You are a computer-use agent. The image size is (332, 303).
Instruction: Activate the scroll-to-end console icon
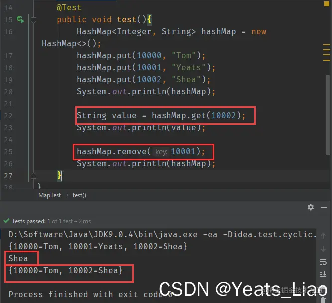(323, 274)
